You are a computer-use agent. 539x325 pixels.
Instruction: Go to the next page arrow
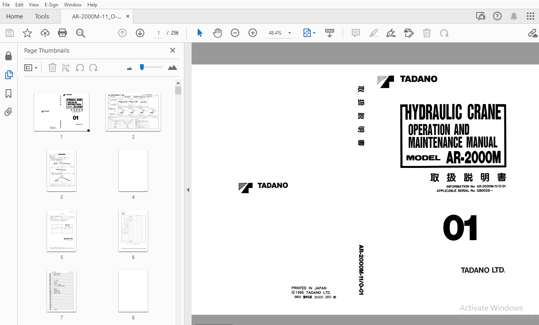[x=140, y=33]
